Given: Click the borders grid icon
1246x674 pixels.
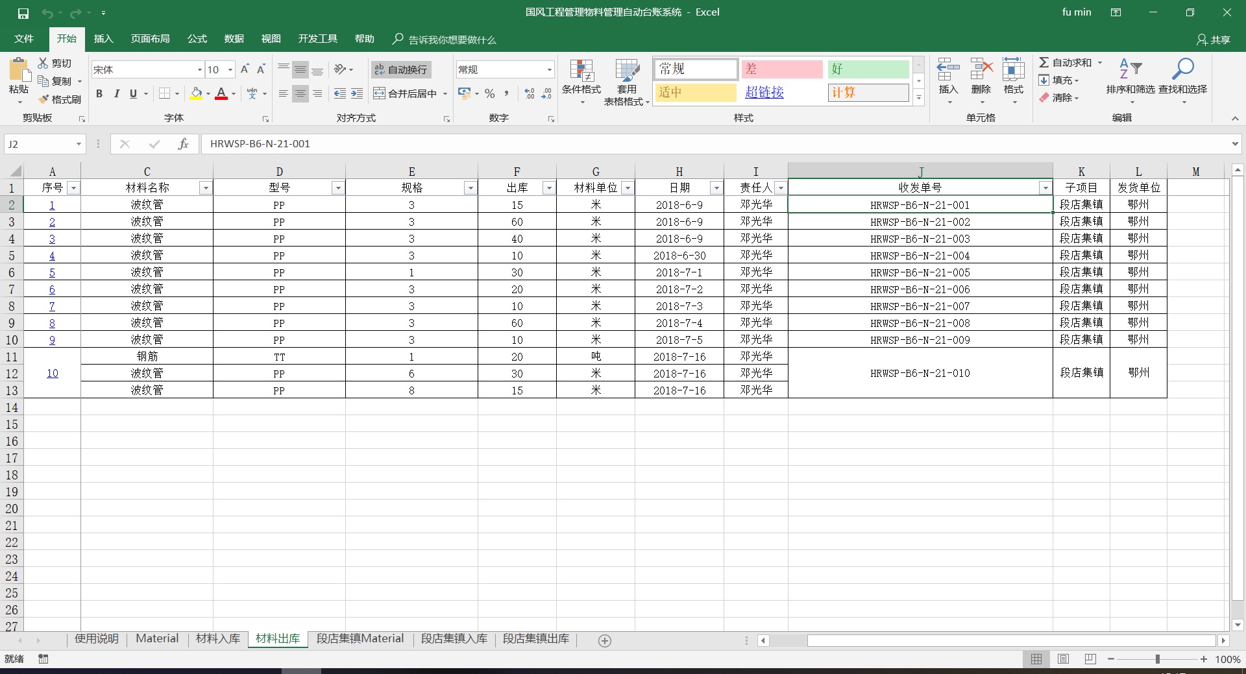Looking at the screenshot, I should (x=165, y=93).
